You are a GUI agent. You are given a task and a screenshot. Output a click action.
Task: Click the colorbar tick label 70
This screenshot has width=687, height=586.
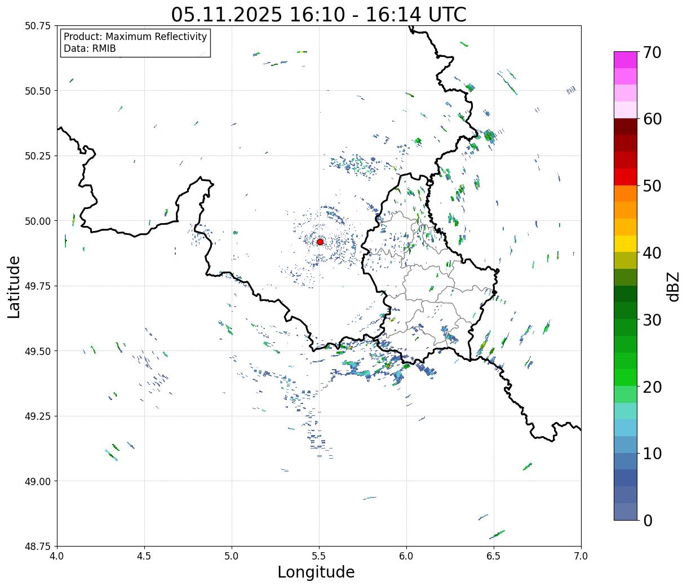(x=652, y=52)
